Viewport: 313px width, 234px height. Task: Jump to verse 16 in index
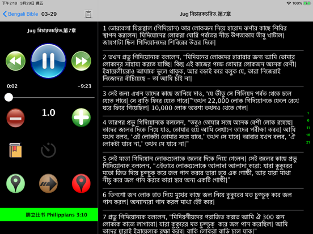point(308,135)
